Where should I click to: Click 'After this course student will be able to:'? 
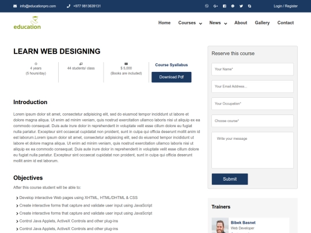pyautogui.click(x=47, y=188)
